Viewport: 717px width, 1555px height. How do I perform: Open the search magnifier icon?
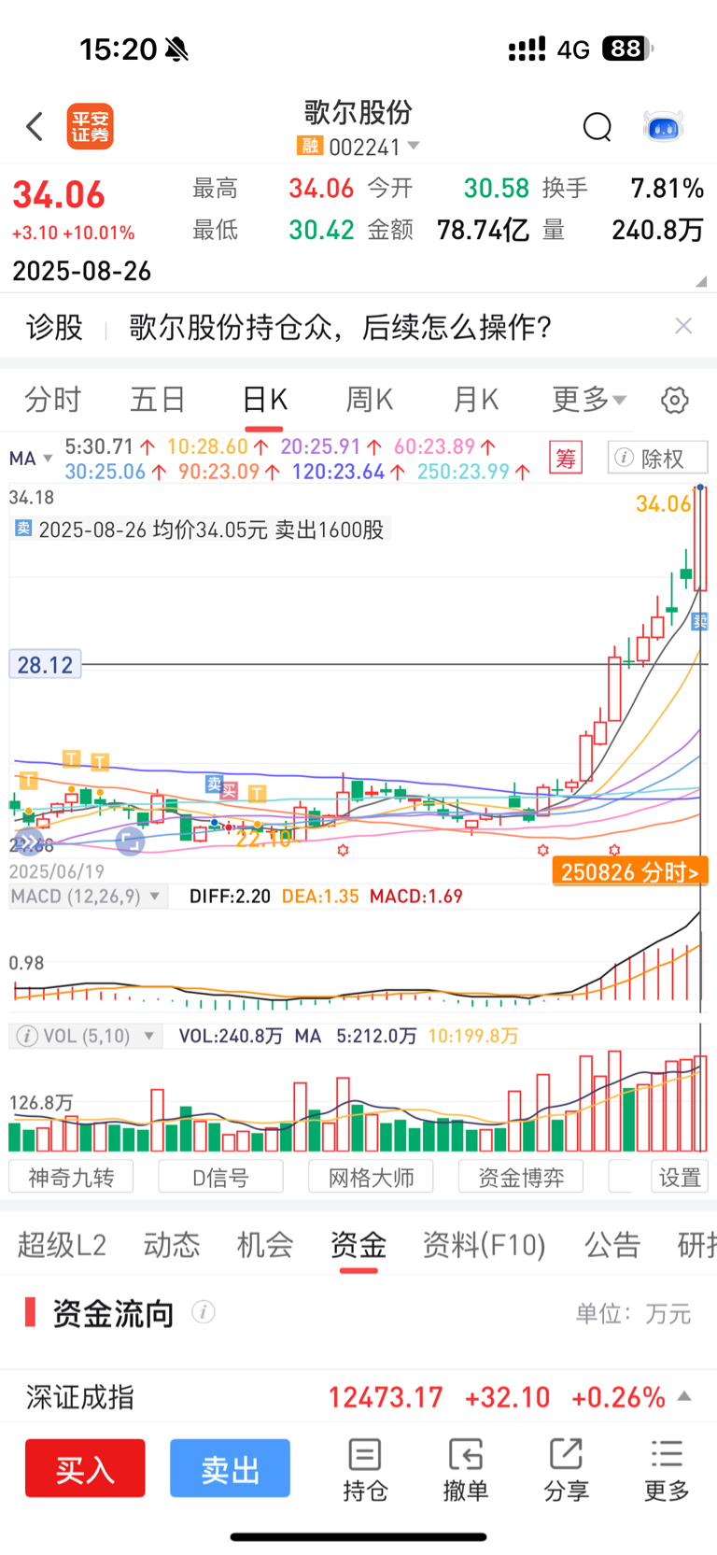(597, 126)
